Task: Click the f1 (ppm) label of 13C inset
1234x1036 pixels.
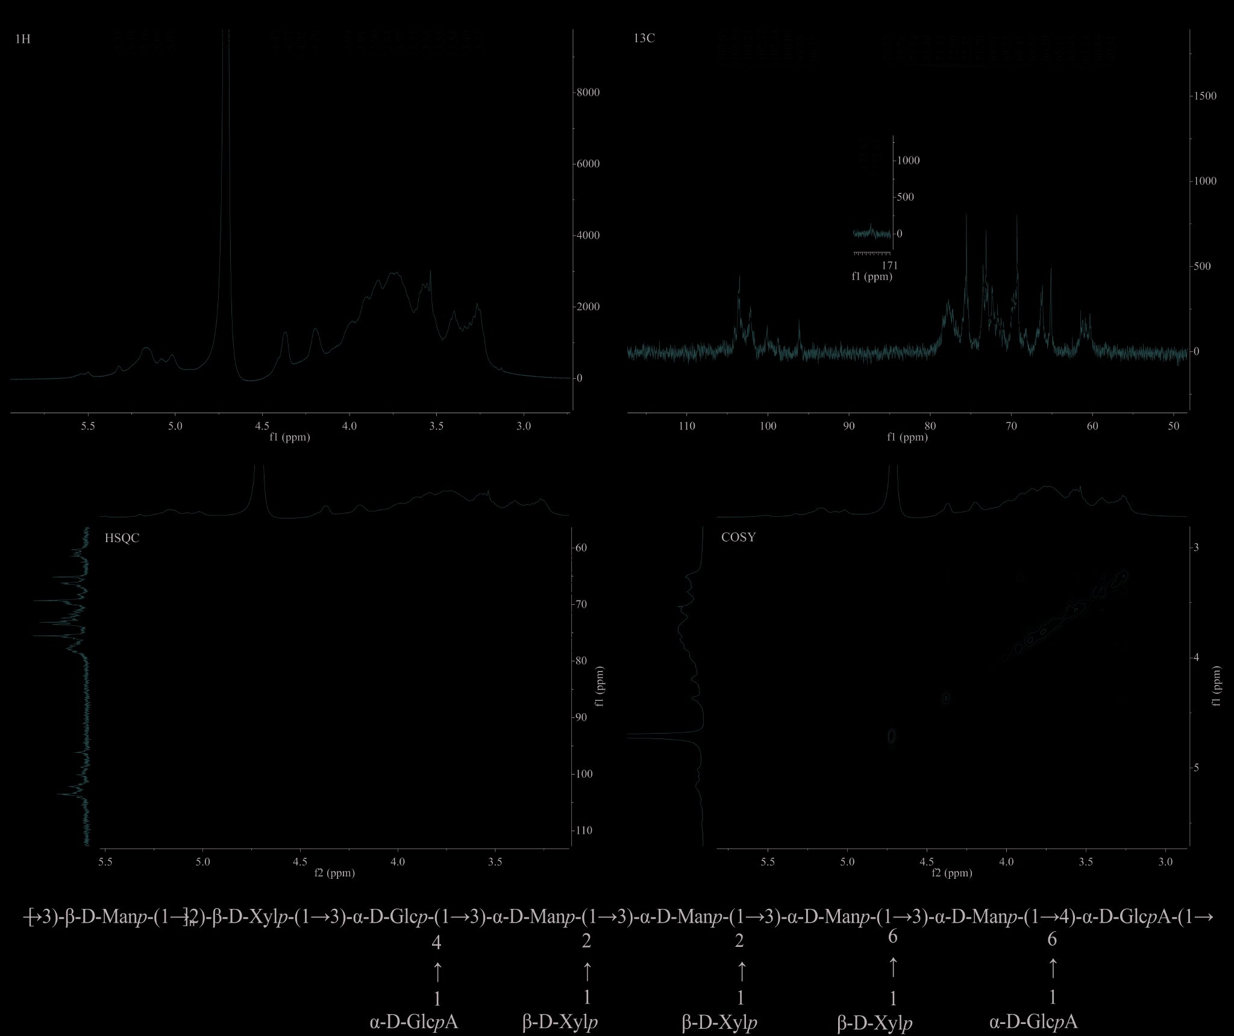Action: click(x=872, y=277)
